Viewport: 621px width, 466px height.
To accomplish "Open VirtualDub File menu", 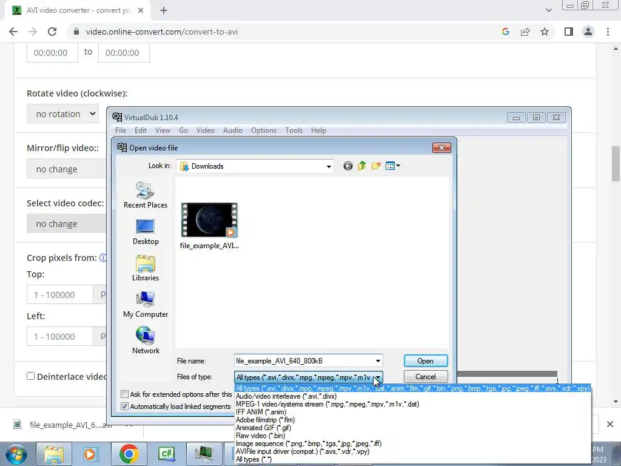I will tap(121, 130).
